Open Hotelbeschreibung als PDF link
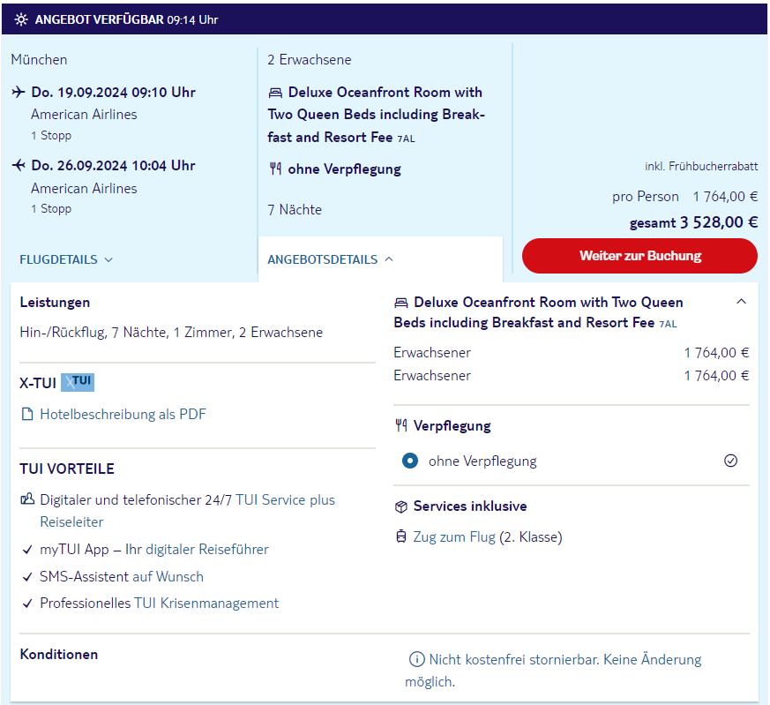 pyautogui.click(x=123, y=414)
